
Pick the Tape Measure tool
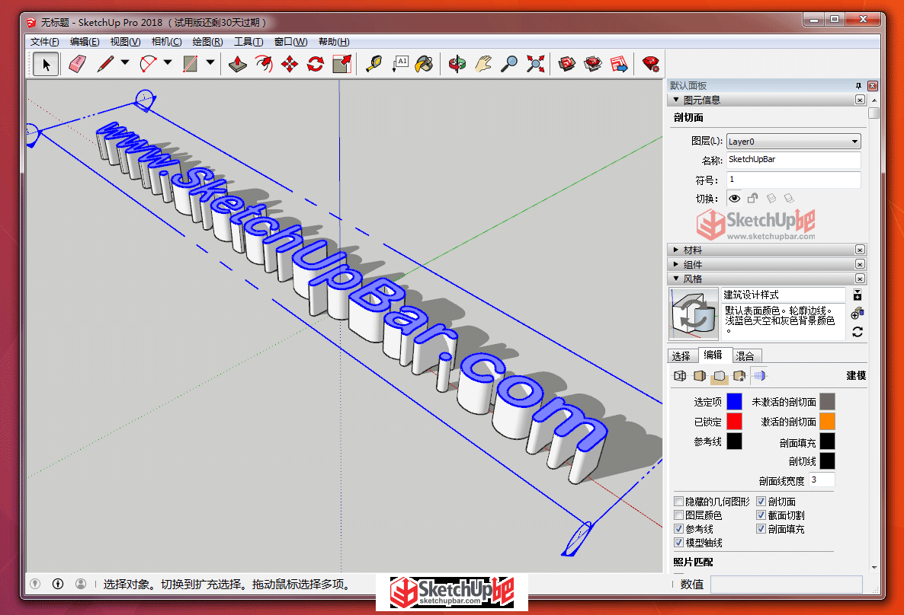click(x=374, y=64)
